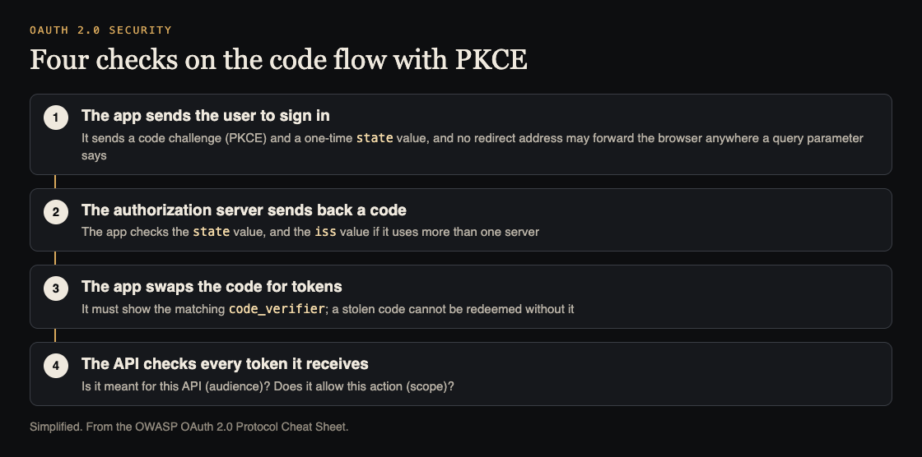Screen dimensions: 922x457
Task: Click the step 2 number badge
Action: coord(56,211)
